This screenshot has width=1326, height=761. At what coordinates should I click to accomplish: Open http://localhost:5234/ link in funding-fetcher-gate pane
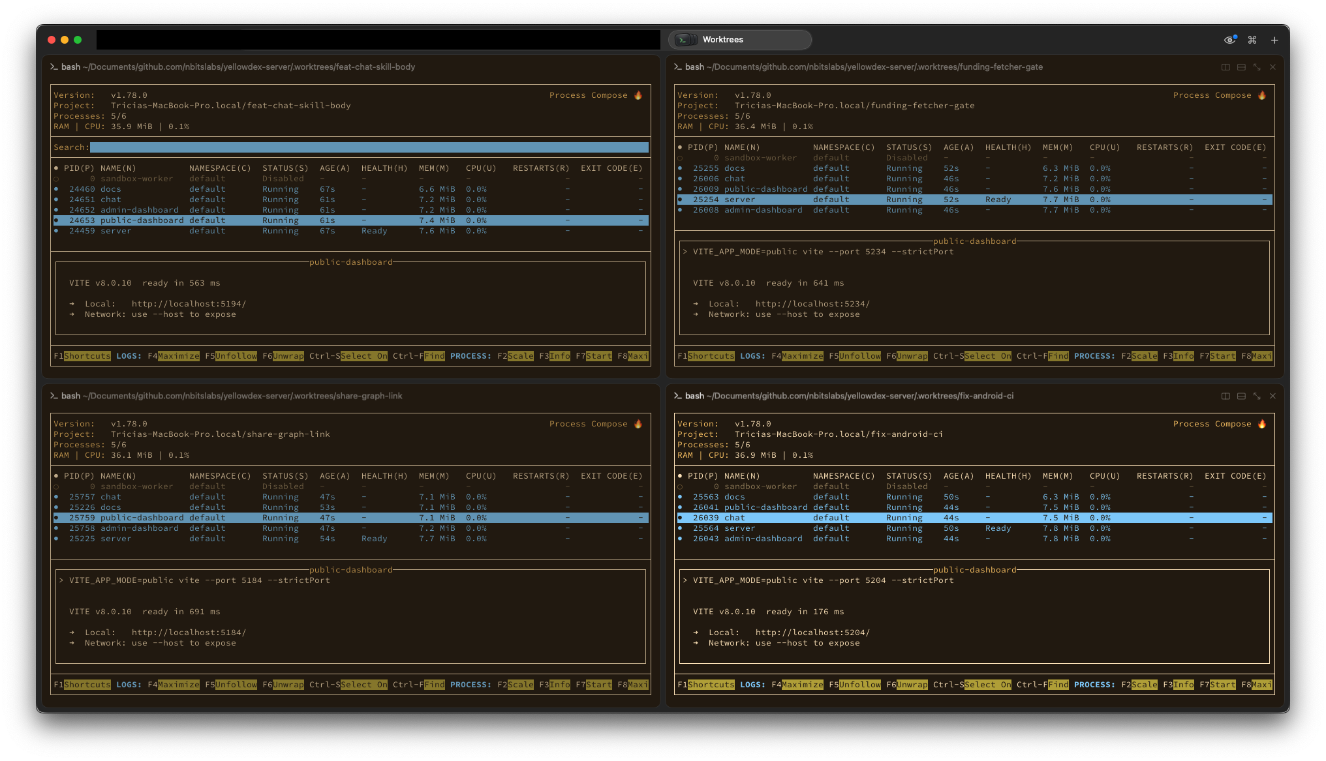point(812,304)
